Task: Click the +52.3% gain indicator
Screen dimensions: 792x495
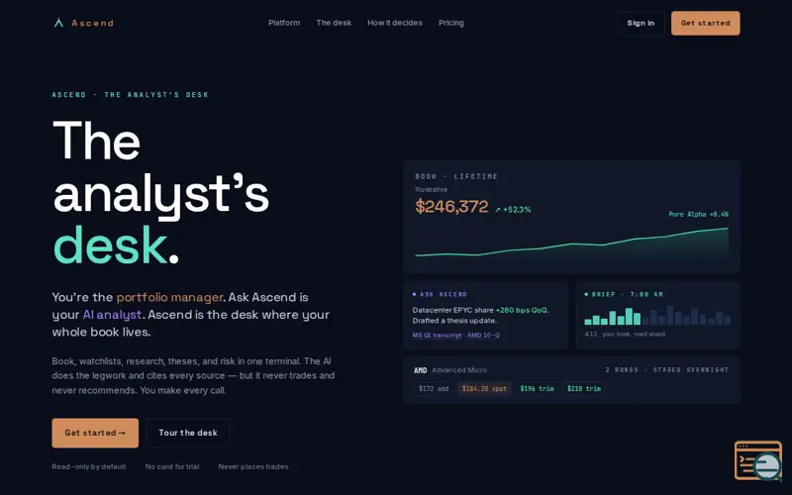Action: tap(513, 210)
